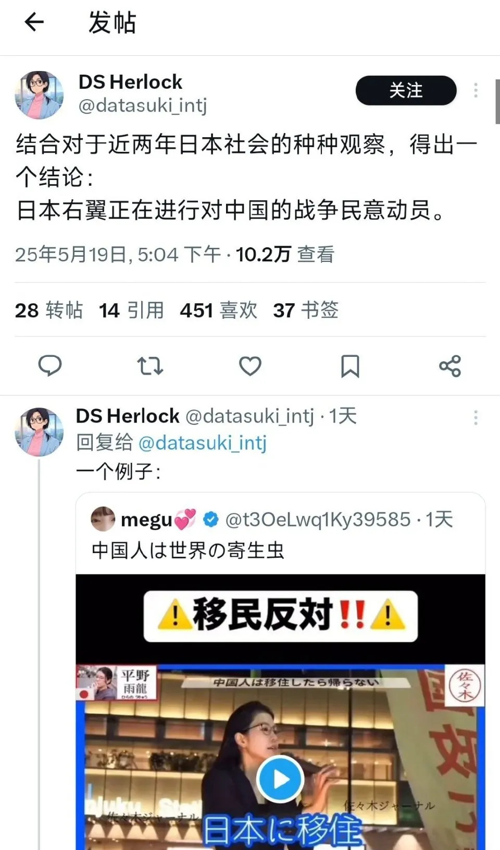
Task: Open megu's profile avatar in quoted post
Action: click(103, 519)
